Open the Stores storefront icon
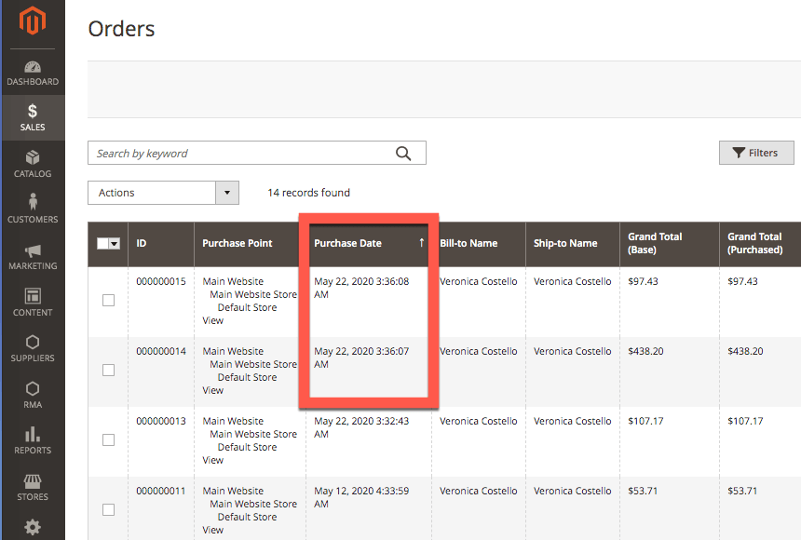Screen dimensions: 801x540 [x=33, y=480]
